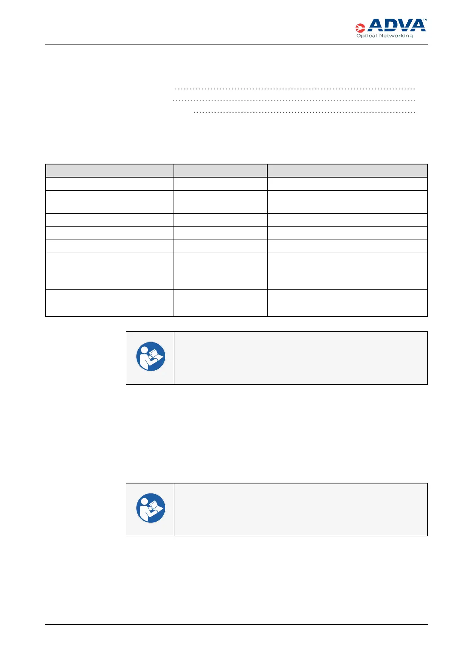Click inside the lower note box text area
The width and height of the screenshot is (473, 669).
pos(301,510)
